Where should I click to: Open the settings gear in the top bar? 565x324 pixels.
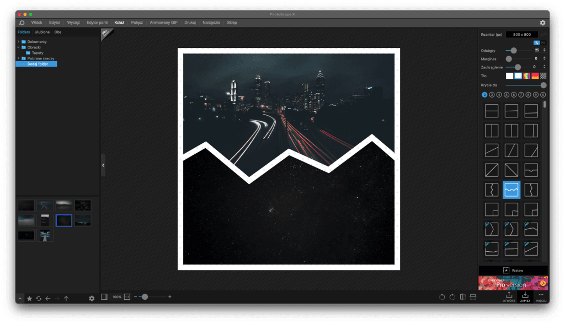tap(542, 23)
